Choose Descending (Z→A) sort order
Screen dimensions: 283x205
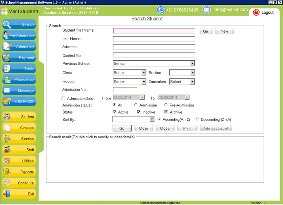pos(197,119)
